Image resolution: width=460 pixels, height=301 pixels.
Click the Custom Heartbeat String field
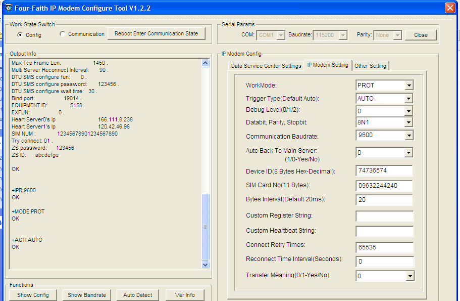point(385,231)
